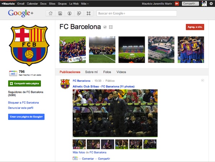
Task: Click the Agreg. a circ. button
Action: [x=195, y=27]
